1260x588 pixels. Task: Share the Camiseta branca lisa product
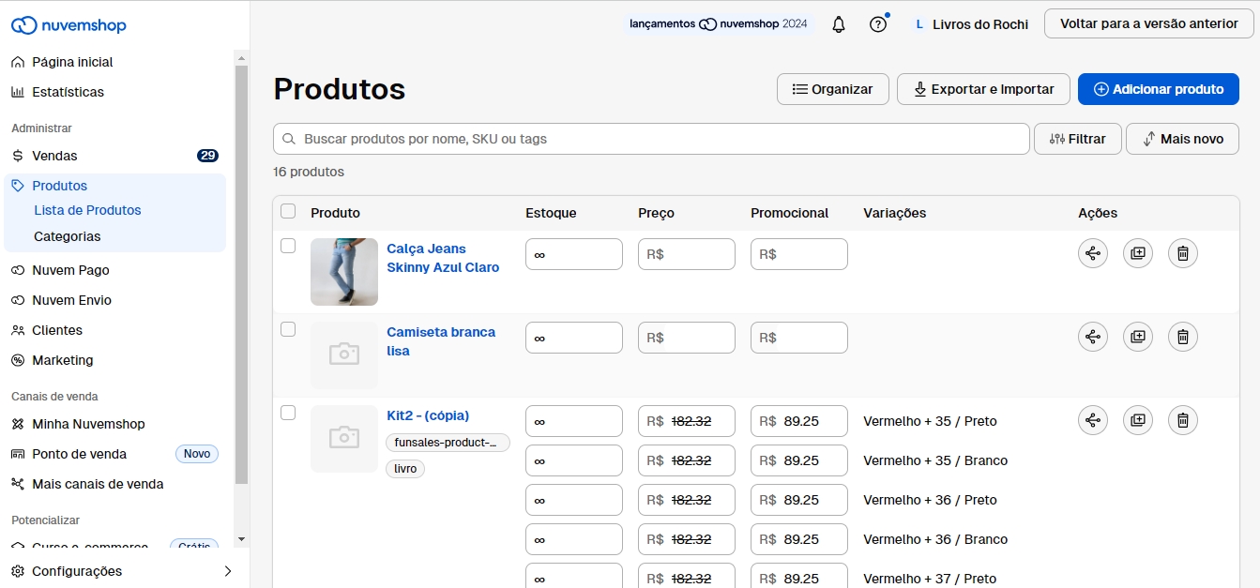pos(1093,337)
